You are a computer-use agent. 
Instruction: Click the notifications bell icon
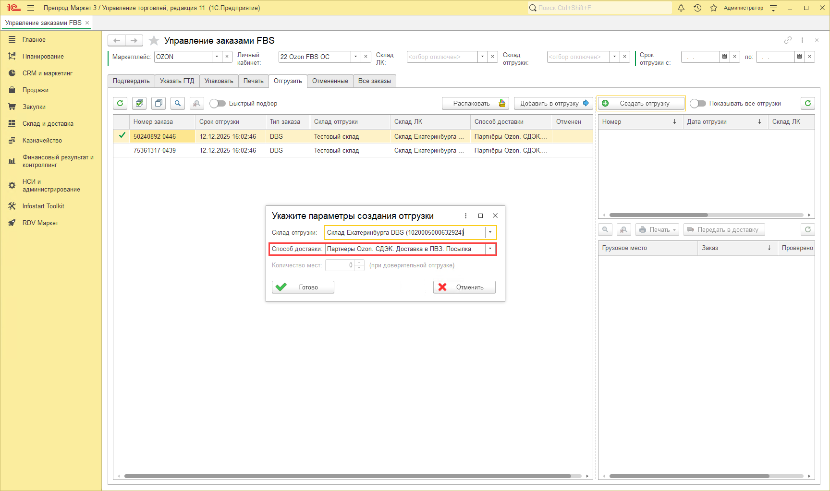coord(681,8)
